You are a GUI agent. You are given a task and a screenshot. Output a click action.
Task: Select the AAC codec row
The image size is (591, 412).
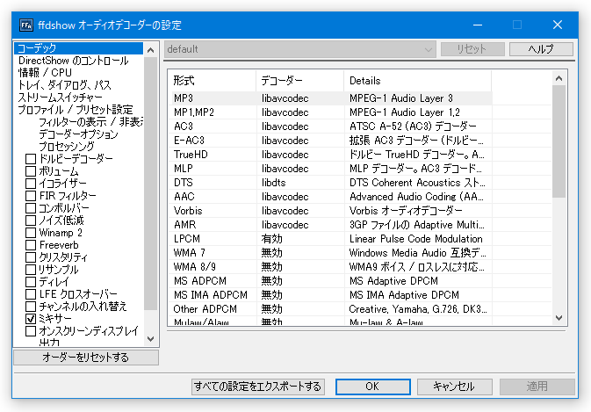(x=332, y=197)
